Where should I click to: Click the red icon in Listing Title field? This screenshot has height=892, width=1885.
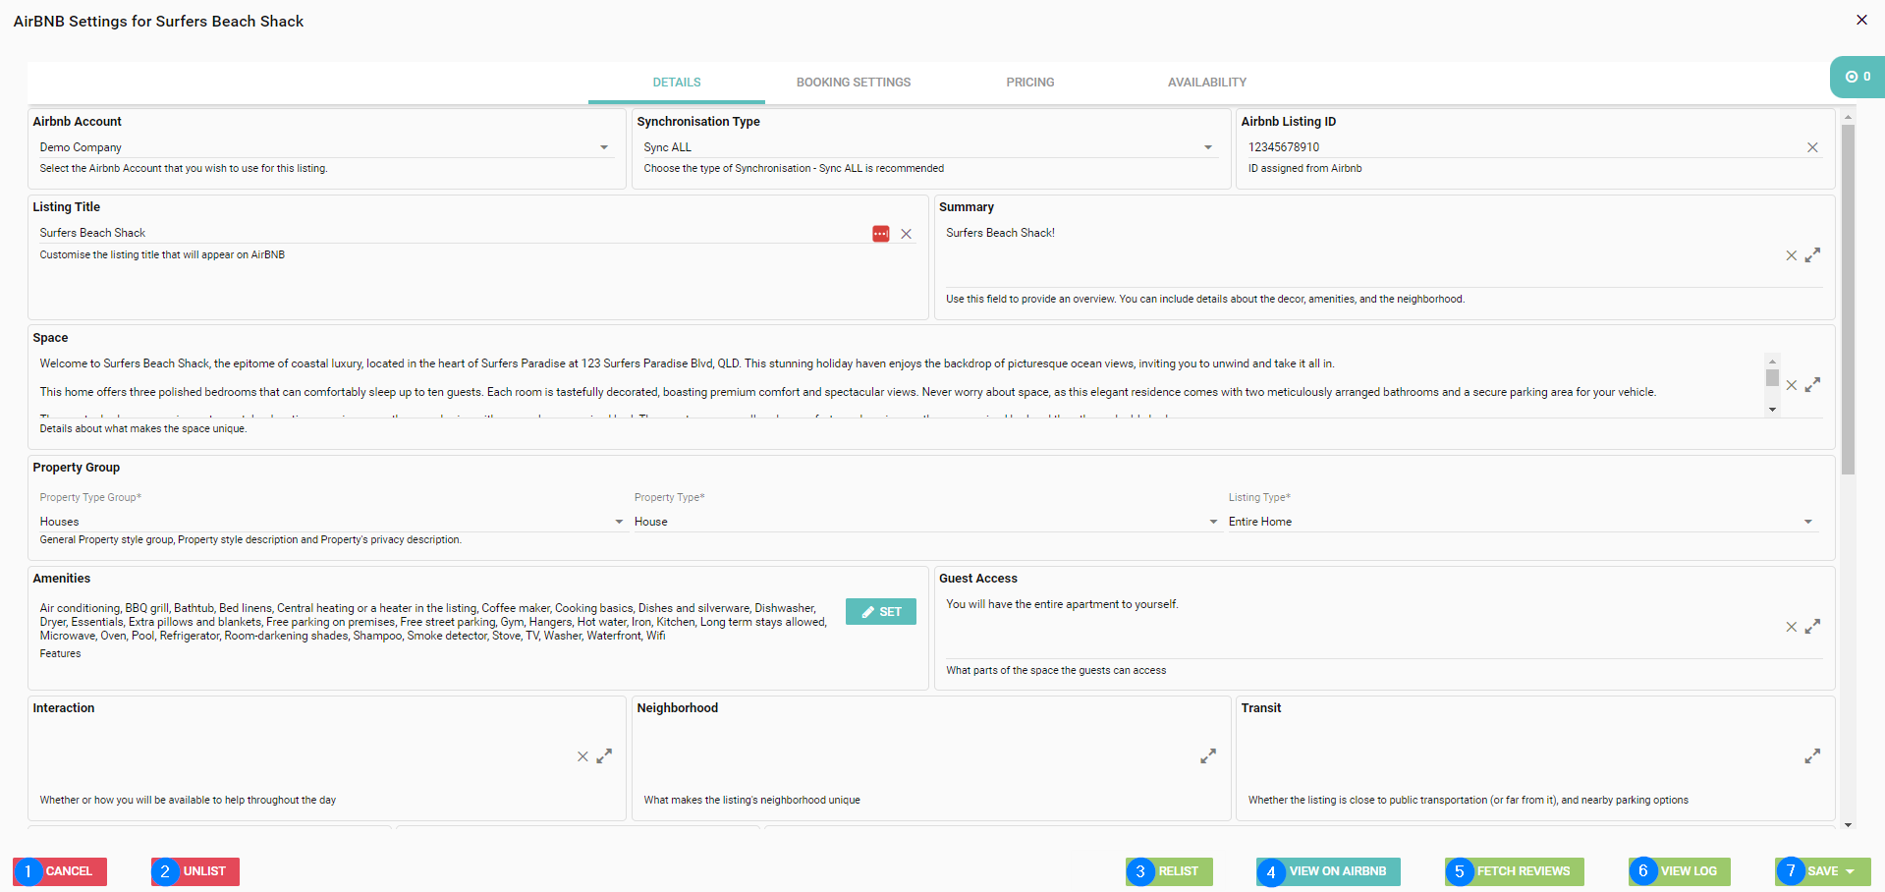880,234
